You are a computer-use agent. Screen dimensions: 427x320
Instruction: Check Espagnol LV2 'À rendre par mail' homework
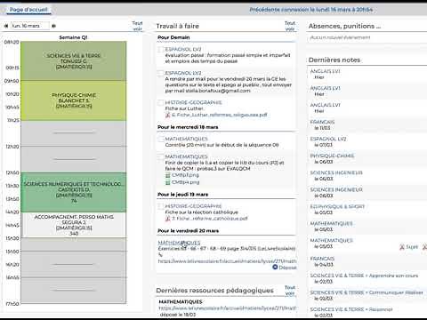pos(160,73)
